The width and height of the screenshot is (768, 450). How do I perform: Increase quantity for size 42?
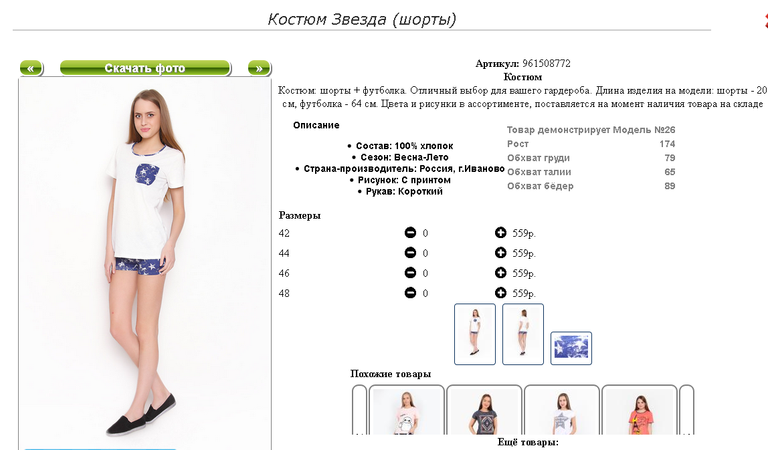[500, 233]
